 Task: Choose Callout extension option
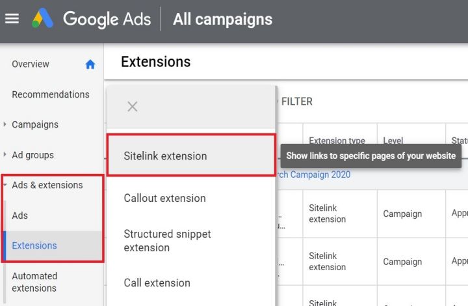coord(164,198)
